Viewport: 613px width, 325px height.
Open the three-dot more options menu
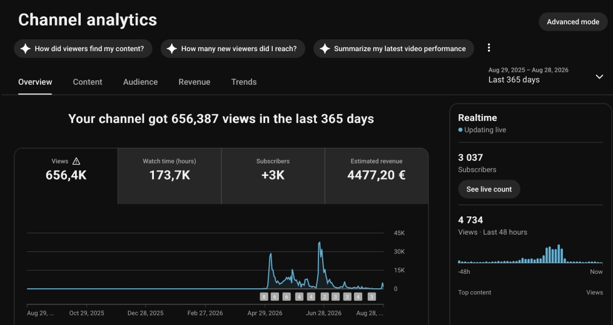(489, 48)
